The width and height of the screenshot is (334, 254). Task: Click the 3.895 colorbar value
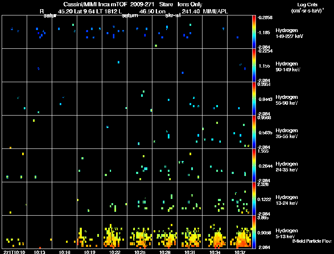[x=263, y=218]
